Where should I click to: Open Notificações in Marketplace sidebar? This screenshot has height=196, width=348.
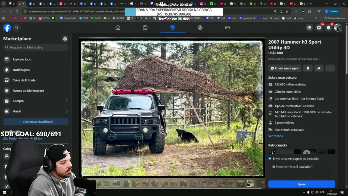point(36,70)
